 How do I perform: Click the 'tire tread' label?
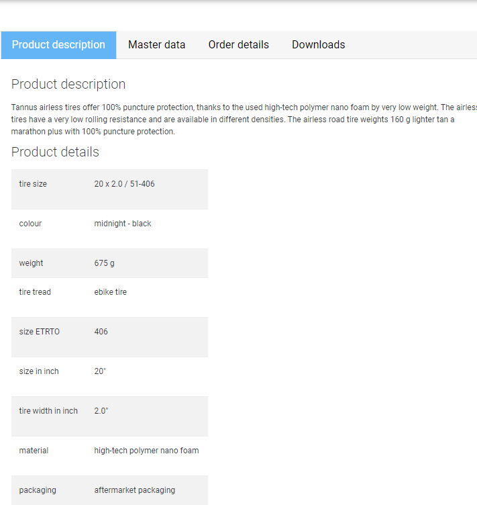pos(35,292)
